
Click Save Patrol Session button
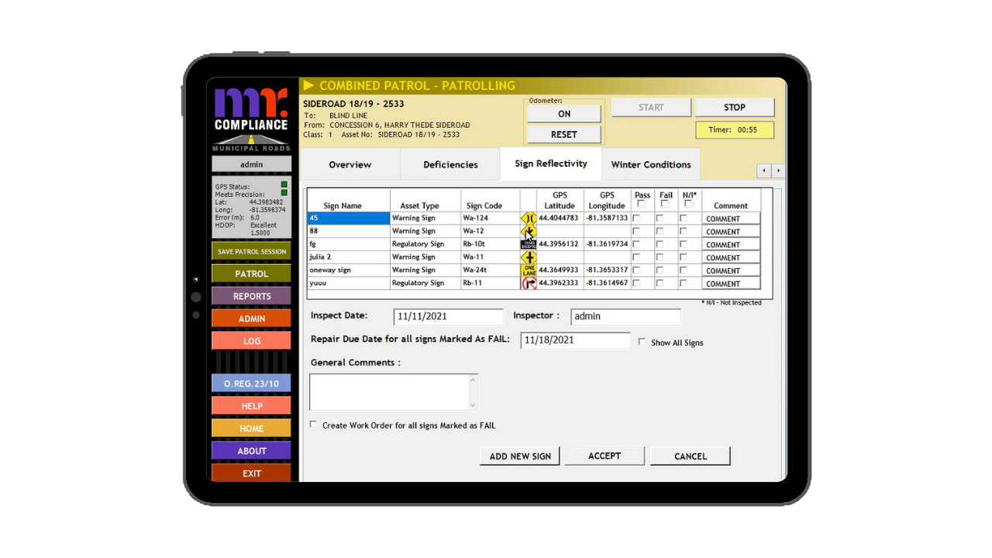coord(251,251)
